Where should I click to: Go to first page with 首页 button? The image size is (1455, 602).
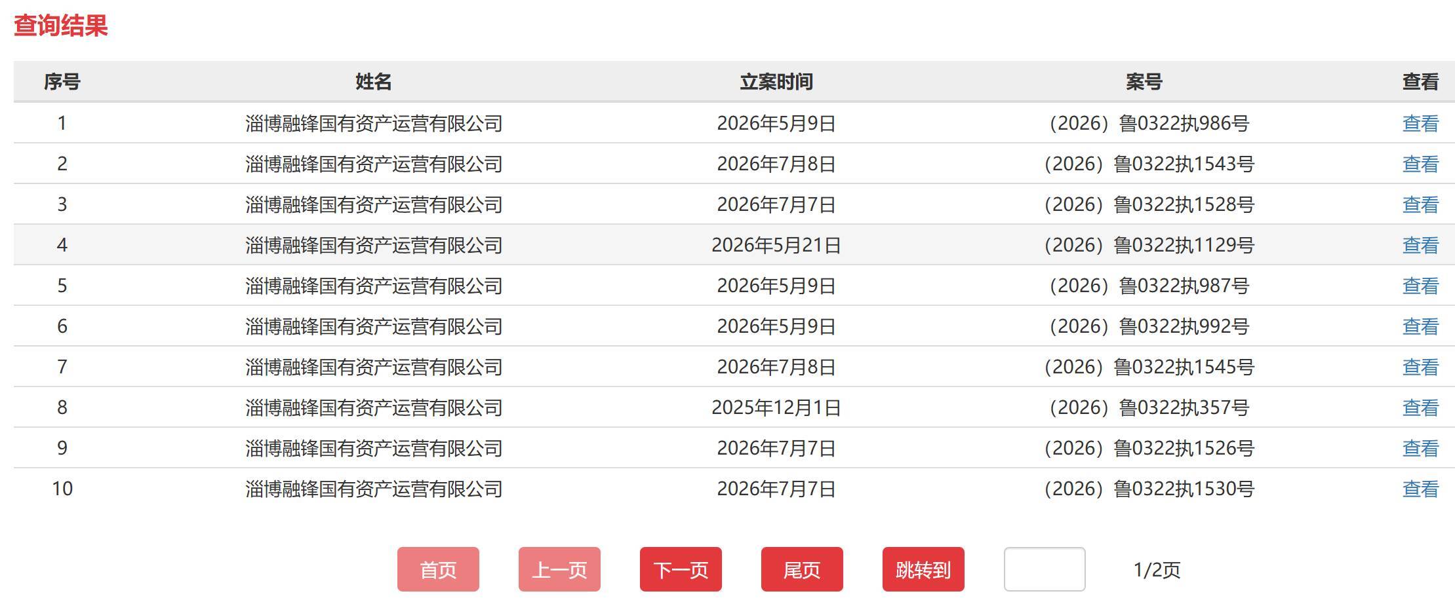click(x=438, y=569)
